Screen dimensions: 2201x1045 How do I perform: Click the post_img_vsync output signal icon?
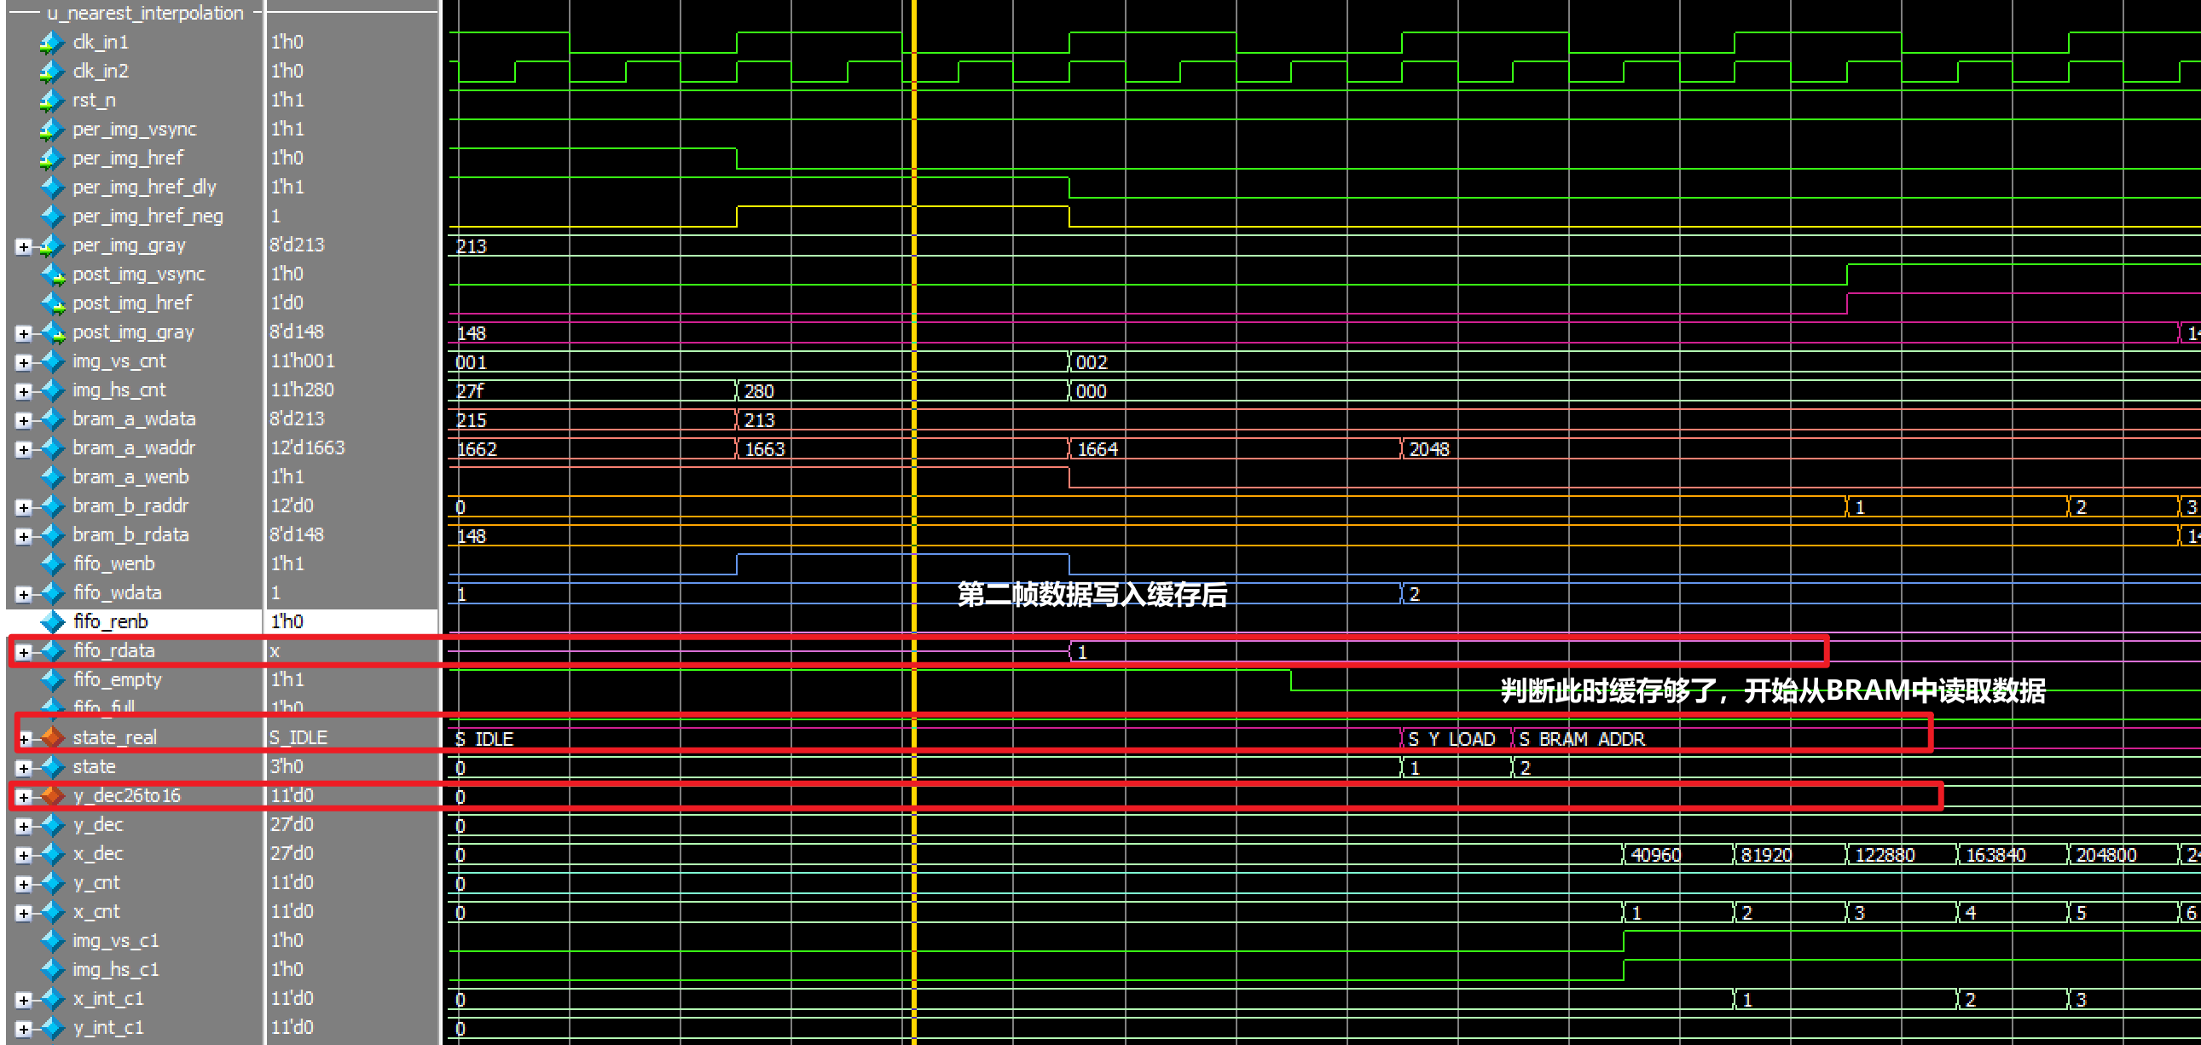click(54, 275)
